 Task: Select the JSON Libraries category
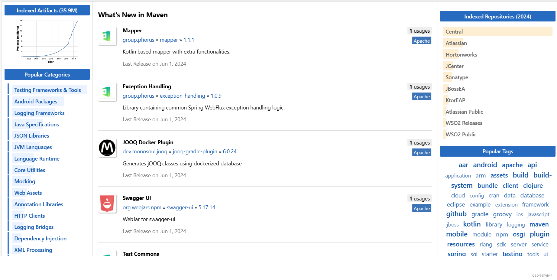(x=31, y=136)
